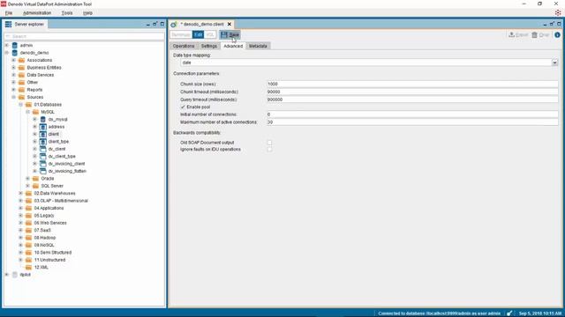Click the Oracle folder icon

point(35,179)
